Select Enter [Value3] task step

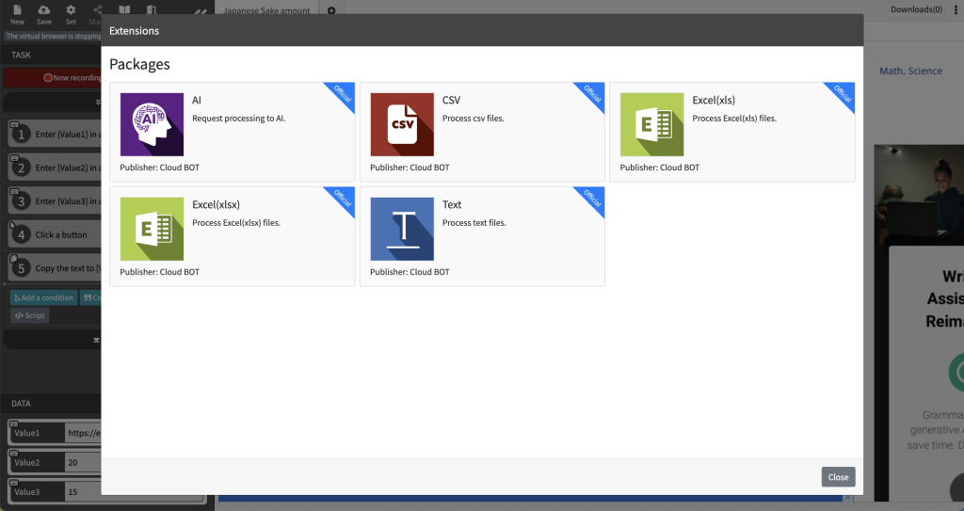point(56,201)
